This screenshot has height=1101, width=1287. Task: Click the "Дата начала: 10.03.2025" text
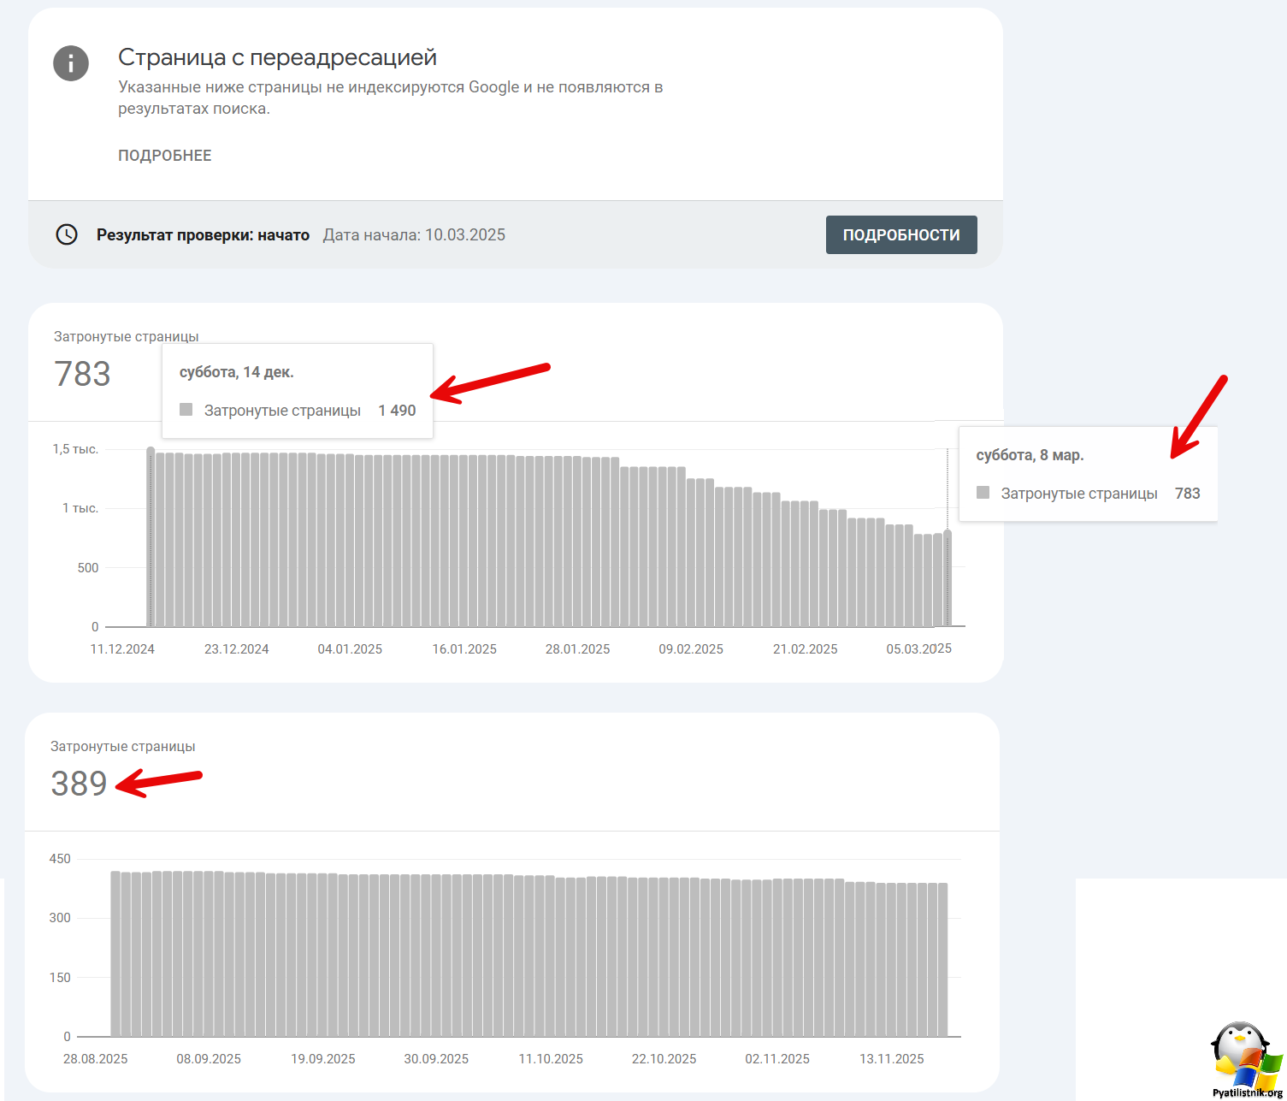point(414,234)
